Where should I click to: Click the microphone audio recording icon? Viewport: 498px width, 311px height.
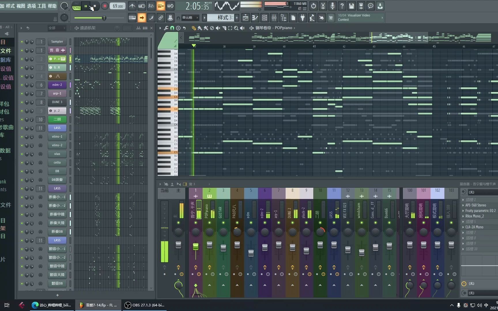[x=333, y=6]
